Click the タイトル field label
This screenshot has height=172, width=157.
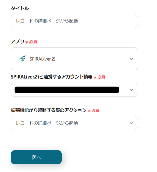(x=20, y=8)
